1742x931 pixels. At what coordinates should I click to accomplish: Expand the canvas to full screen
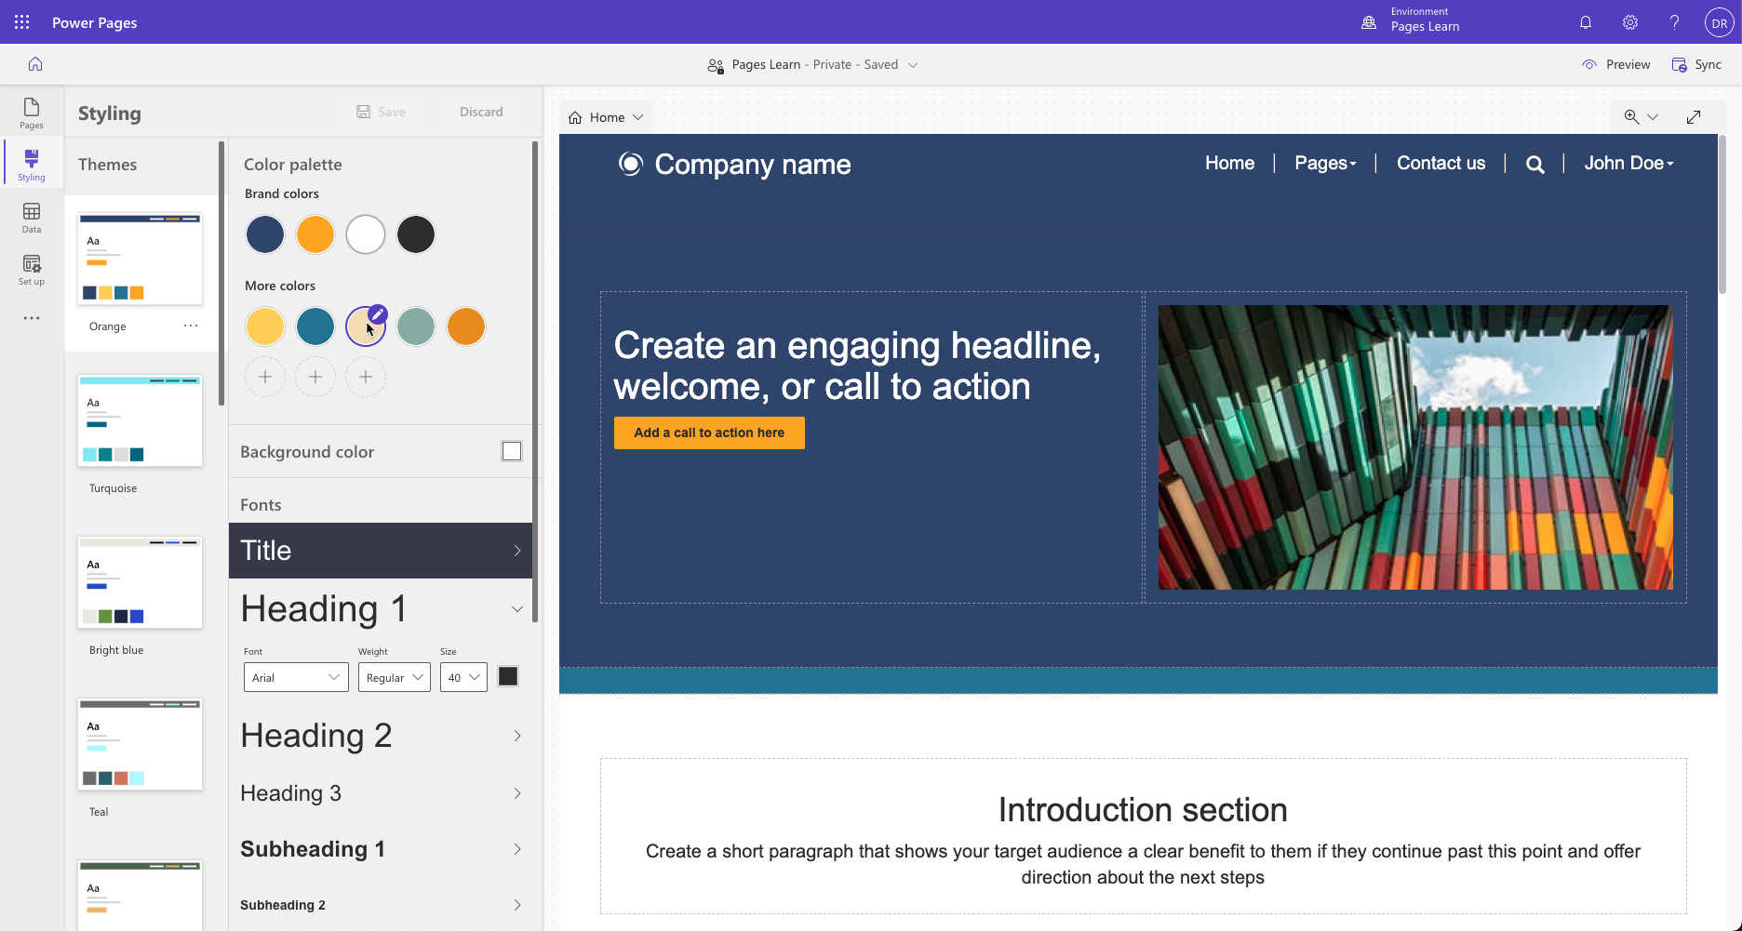tap(1694, 117)
